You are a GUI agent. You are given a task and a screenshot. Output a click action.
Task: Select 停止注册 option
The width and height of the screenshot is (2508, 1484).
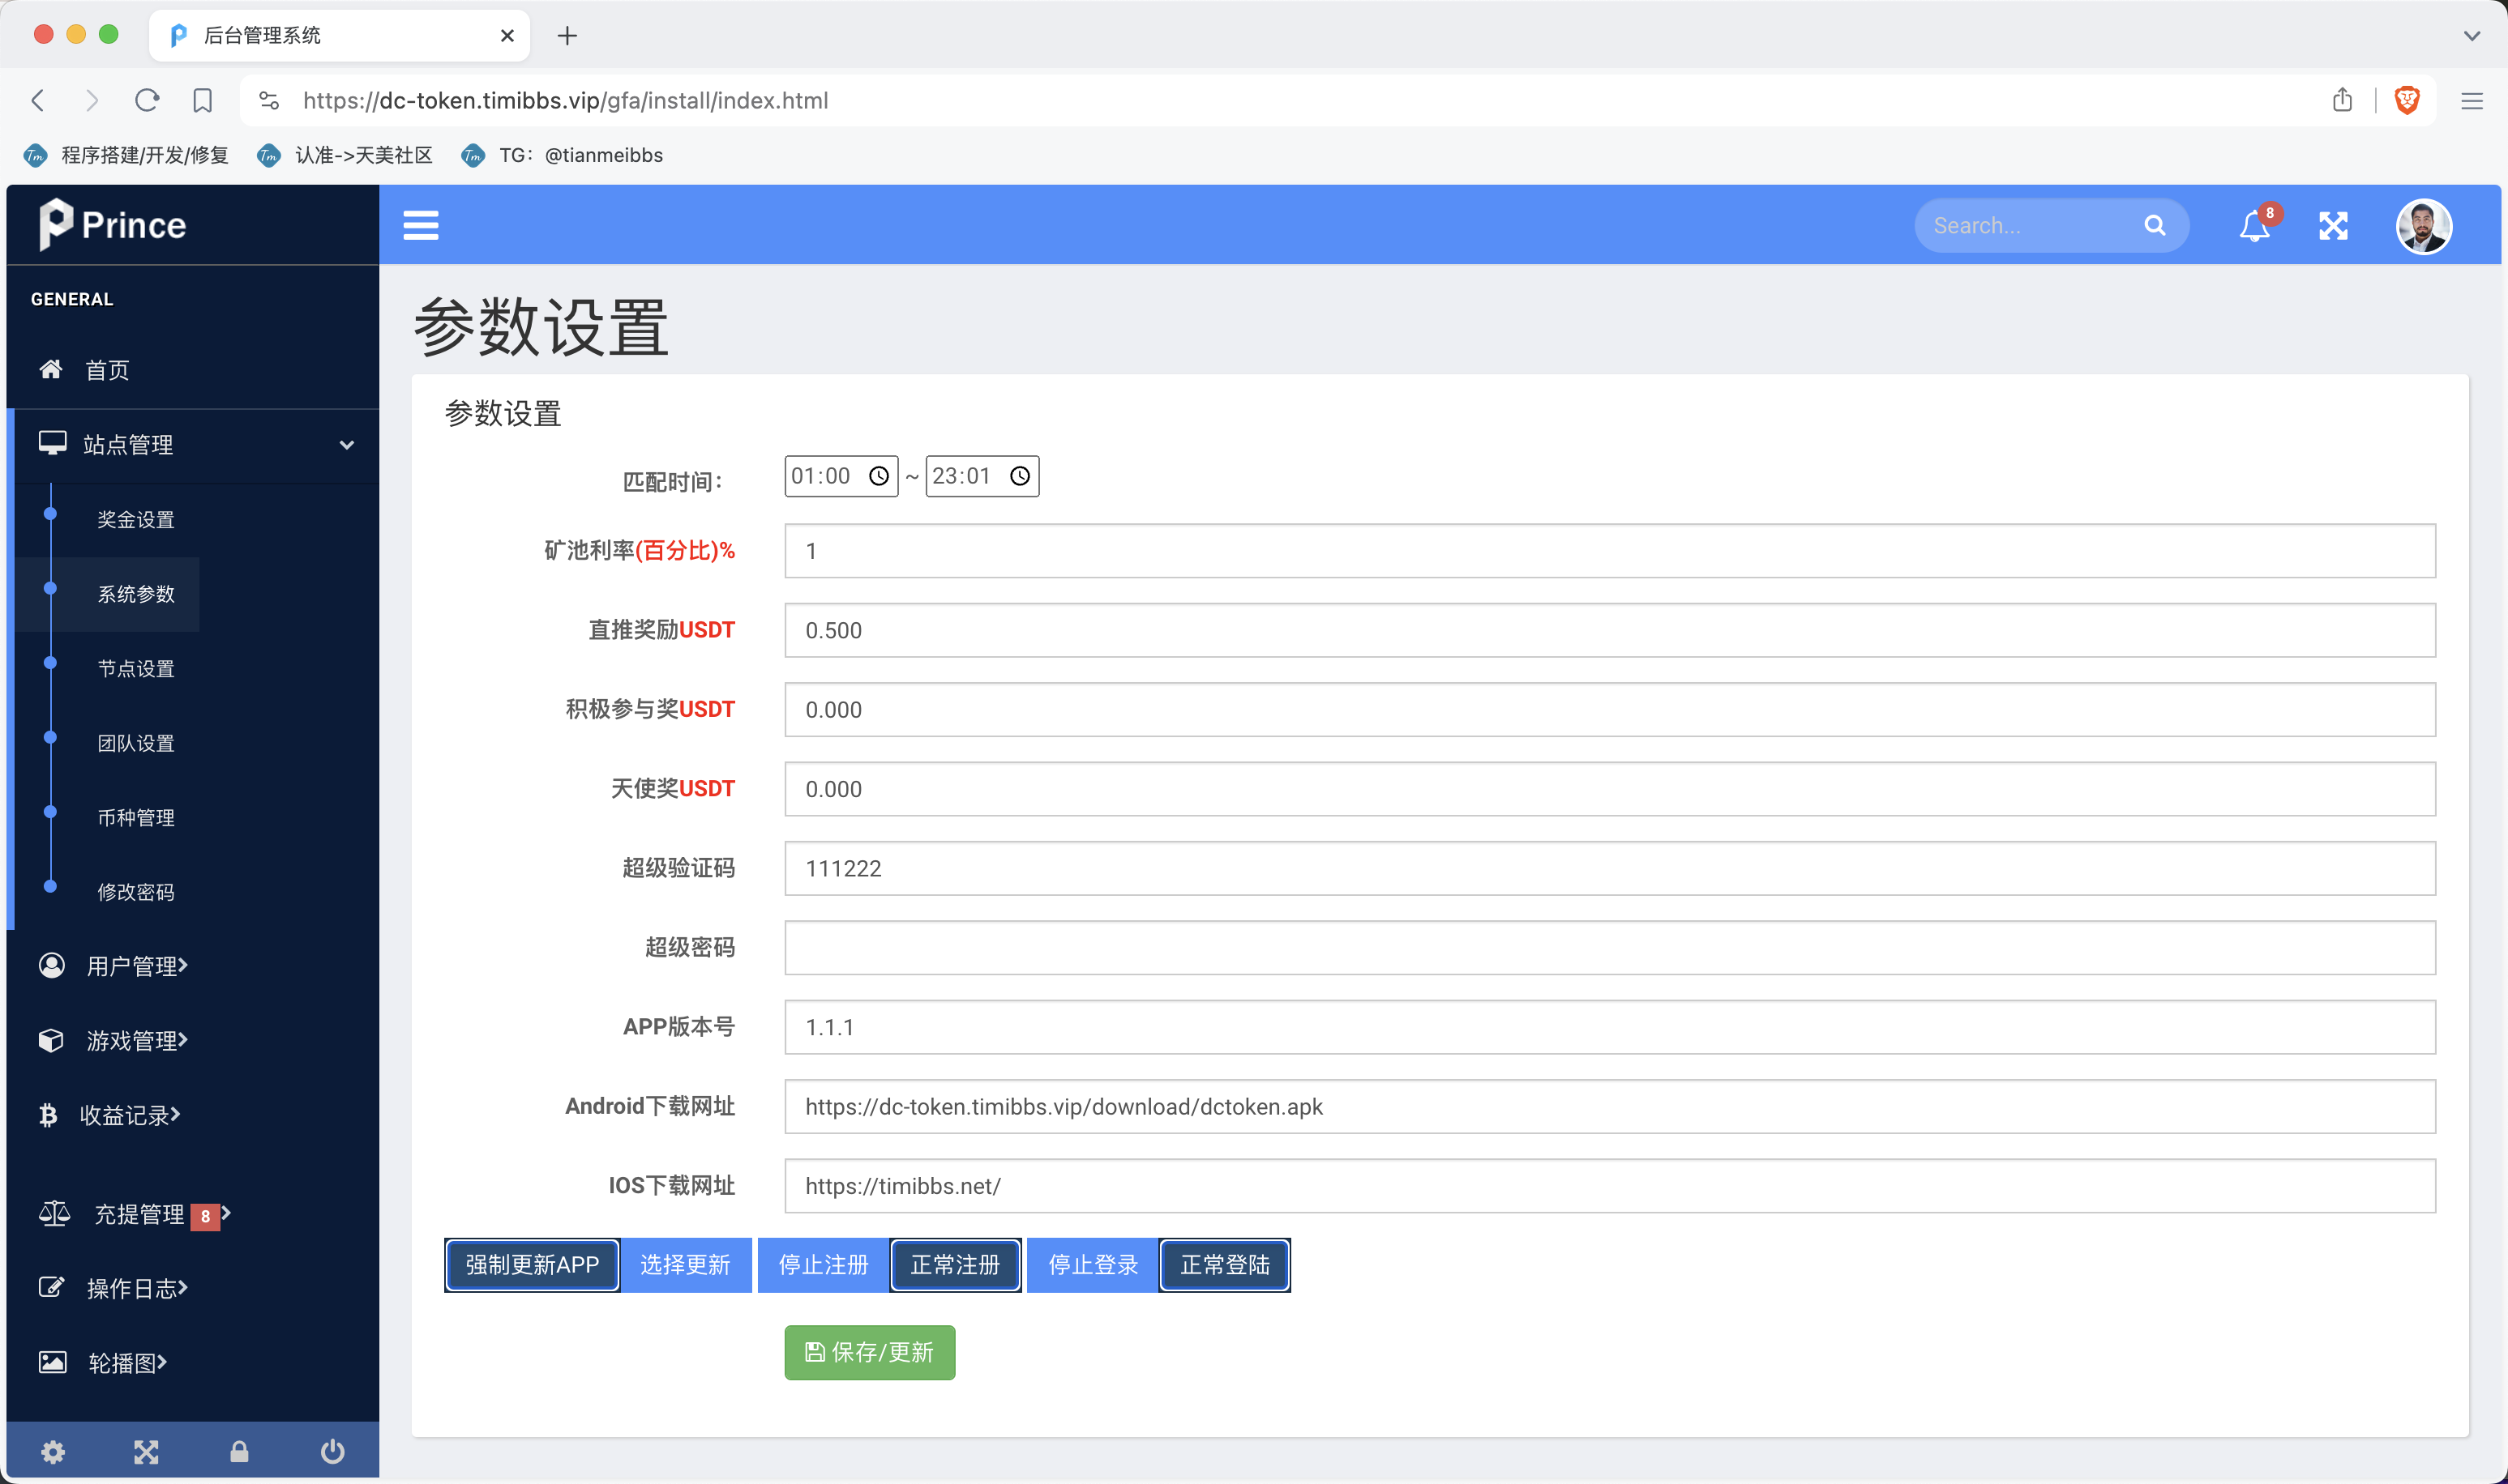[824, 1265]
